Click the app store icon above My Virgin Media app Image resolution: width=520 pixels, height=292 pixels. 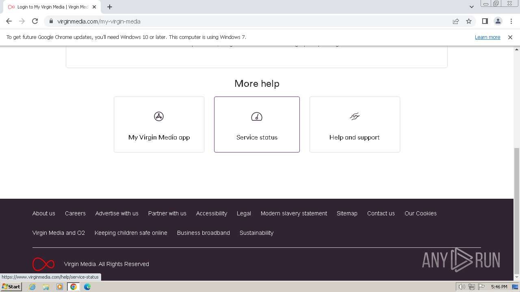[159, 116]
